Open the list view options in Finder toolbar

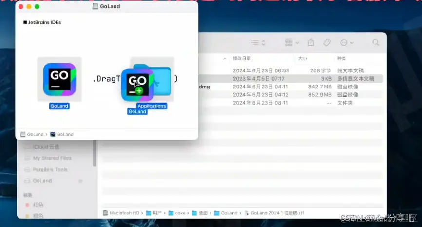pyautogui.click(x=258, y=42)
